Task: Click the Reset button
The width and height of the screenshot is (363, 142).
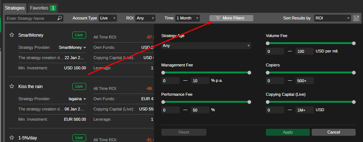Action: pyautogui.click(x=184, y=132)
